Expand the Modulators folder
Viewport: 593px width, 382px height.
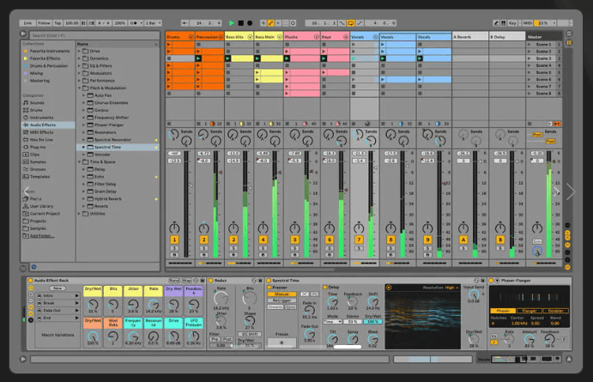pos(79,73)
